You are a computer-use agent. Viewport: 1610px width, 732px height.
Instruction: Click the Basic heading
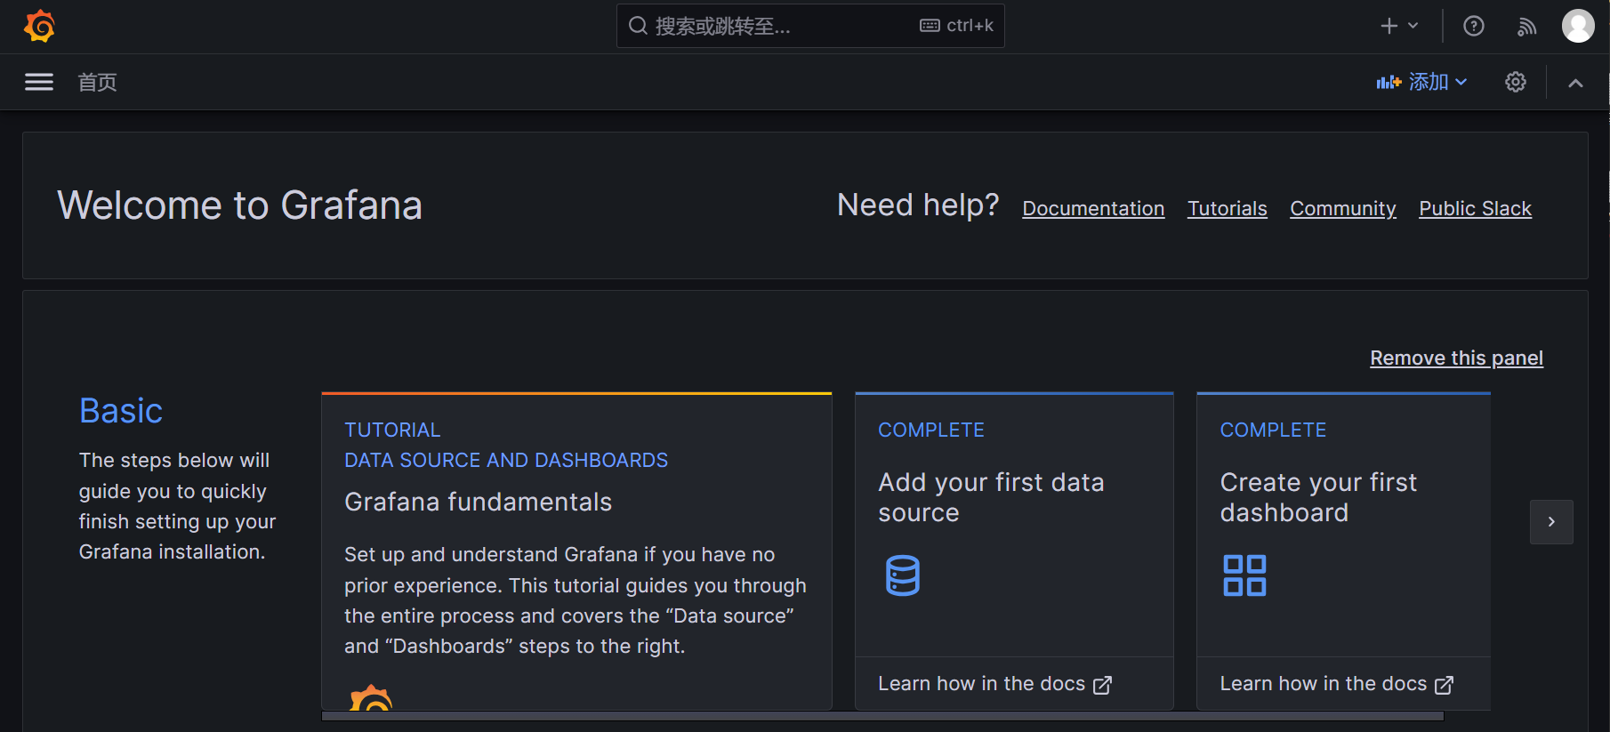tap(121, 411)
